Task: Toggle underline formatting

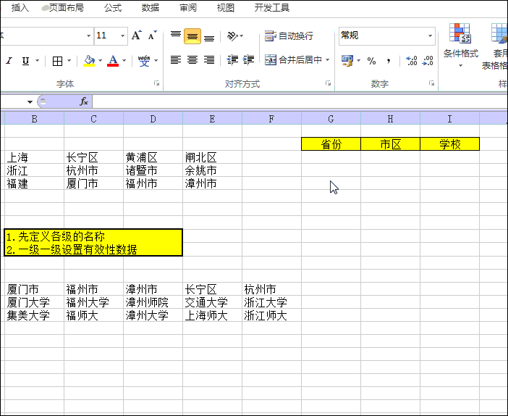Action: (x=25, y=61)
